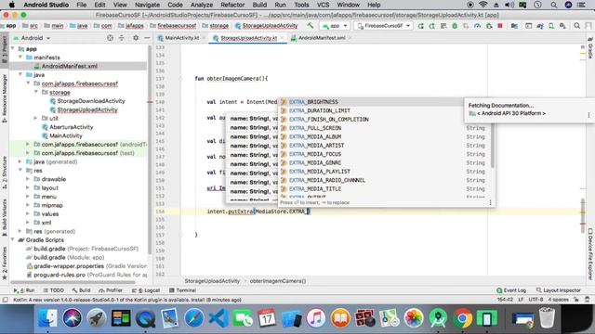The height and width of the screenshot is (334, 595).
Task: Open the Wi-Fi status menu
Action: point(483,5)
